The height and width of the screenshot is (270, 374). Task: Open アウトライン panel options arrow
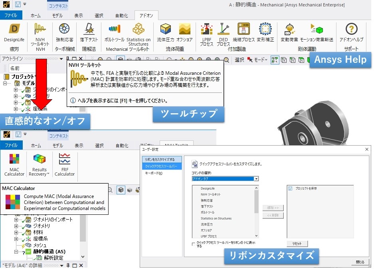pos(61,59)
